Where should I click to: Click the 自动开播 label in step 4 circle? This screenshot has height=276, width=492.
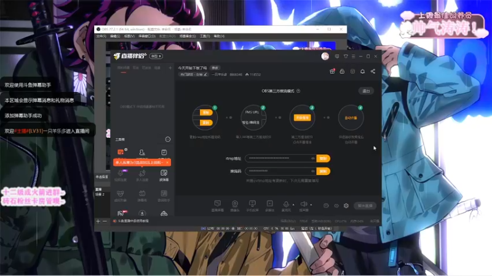[351, 118]
